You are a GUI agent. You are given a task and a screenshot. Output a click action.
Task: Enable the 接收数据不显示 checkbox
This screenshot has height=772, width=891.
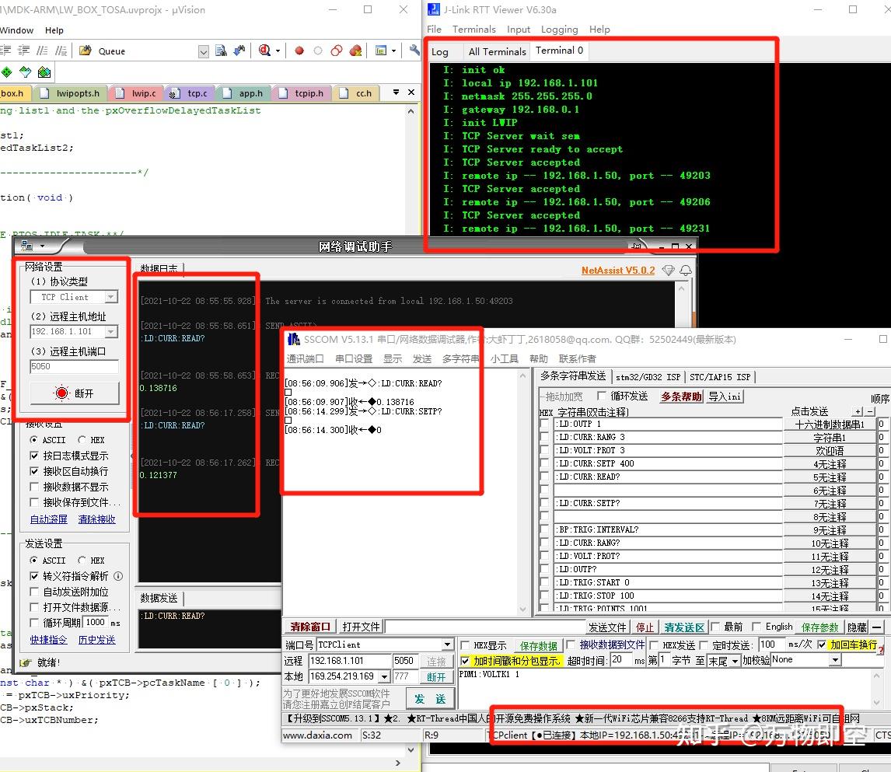34,487
